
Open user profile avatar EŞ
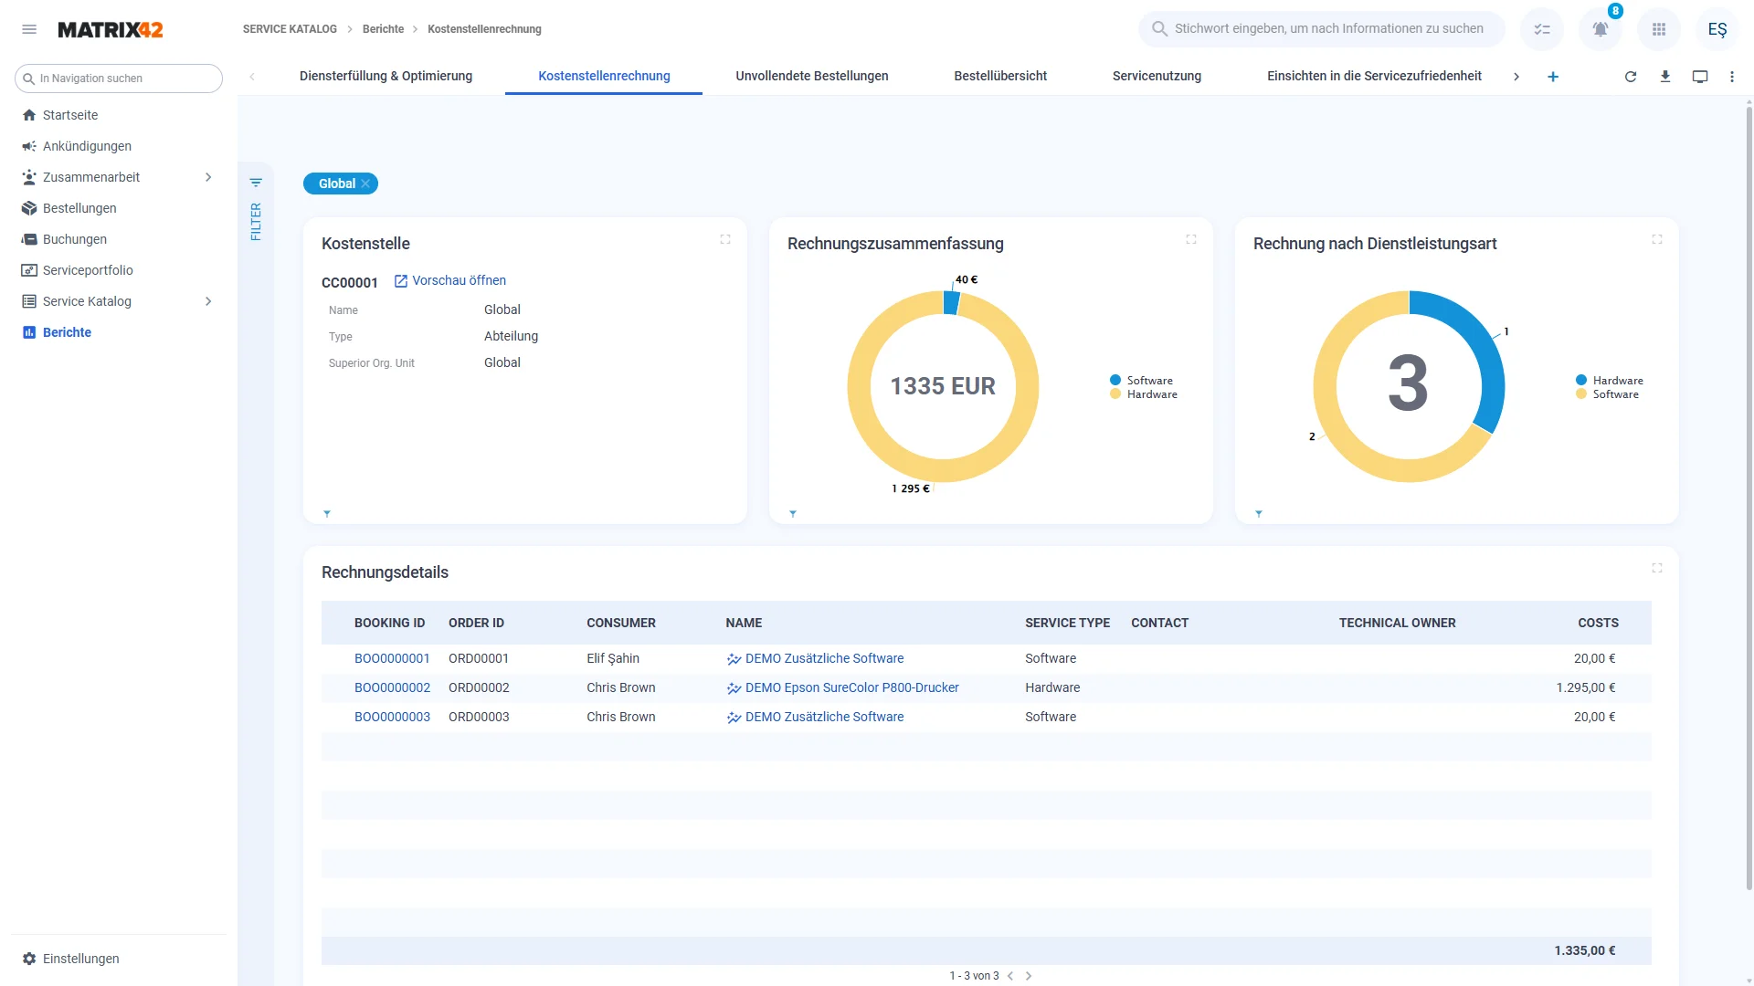[x=1717, y=29]
